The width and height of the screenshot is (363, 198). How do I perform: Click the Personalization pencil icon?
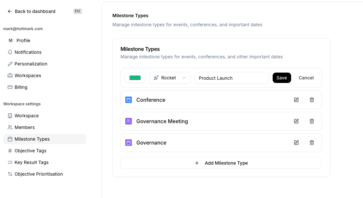pyautogui.click(x=10, y=64)
